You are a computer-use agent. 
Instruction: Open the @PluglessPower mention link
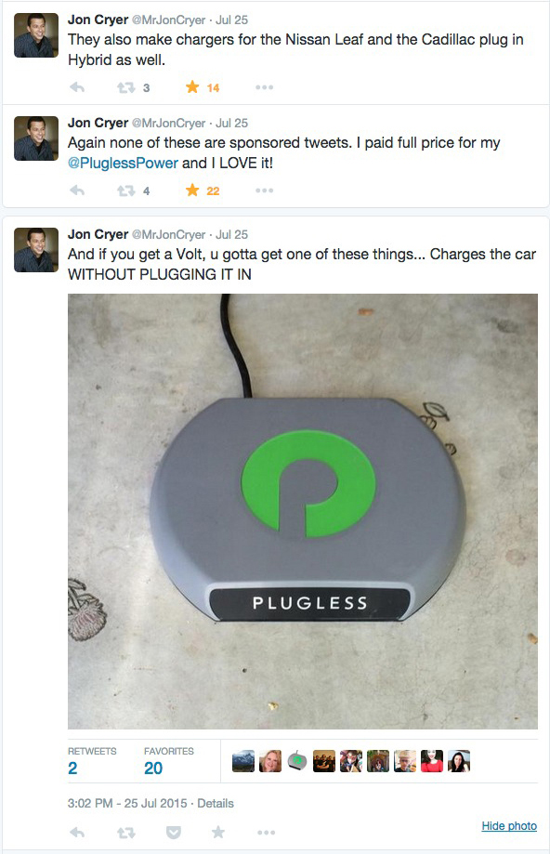[x=123, y=163]
